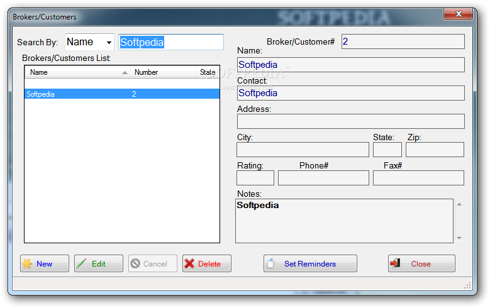Click the State input field
This screenshot has width=490, height=308.
coord(387,150)
